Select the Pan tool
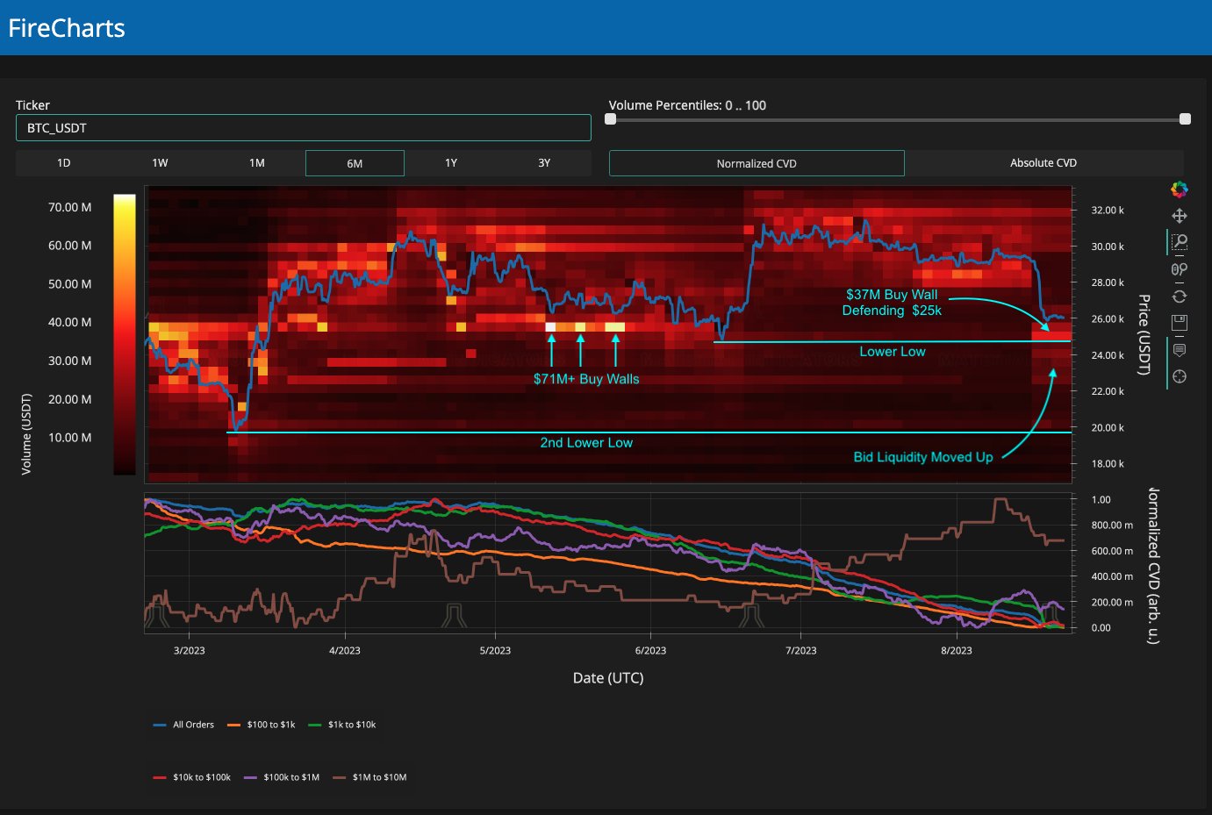The width and height of the screenshot is (1212, 815). pyautogui.click(x=1179, y=216)
